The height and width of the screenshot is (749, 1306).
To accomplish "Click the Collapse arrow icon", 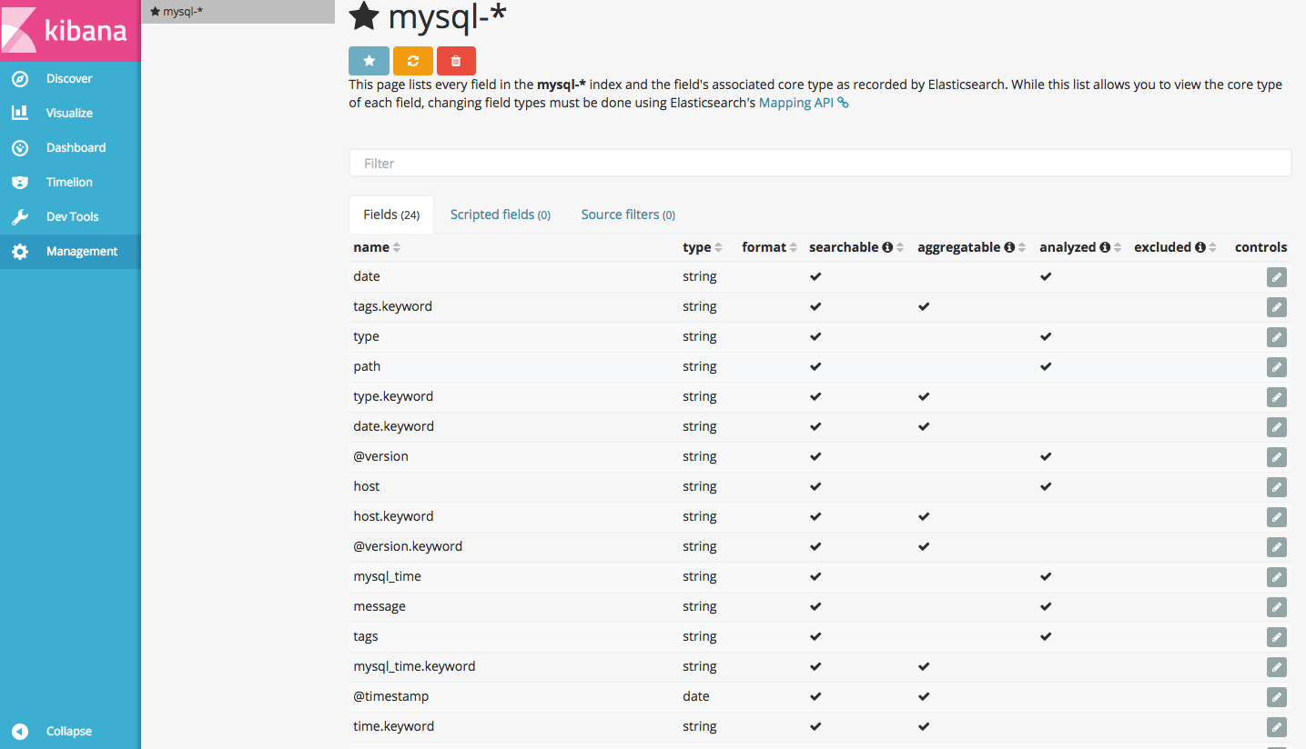I will point(20,731).
